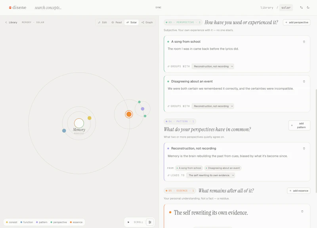Toggle the perspective legend filter
This screenshot has height=228, width=317.
pyautogui.click(x=59, y=222)
